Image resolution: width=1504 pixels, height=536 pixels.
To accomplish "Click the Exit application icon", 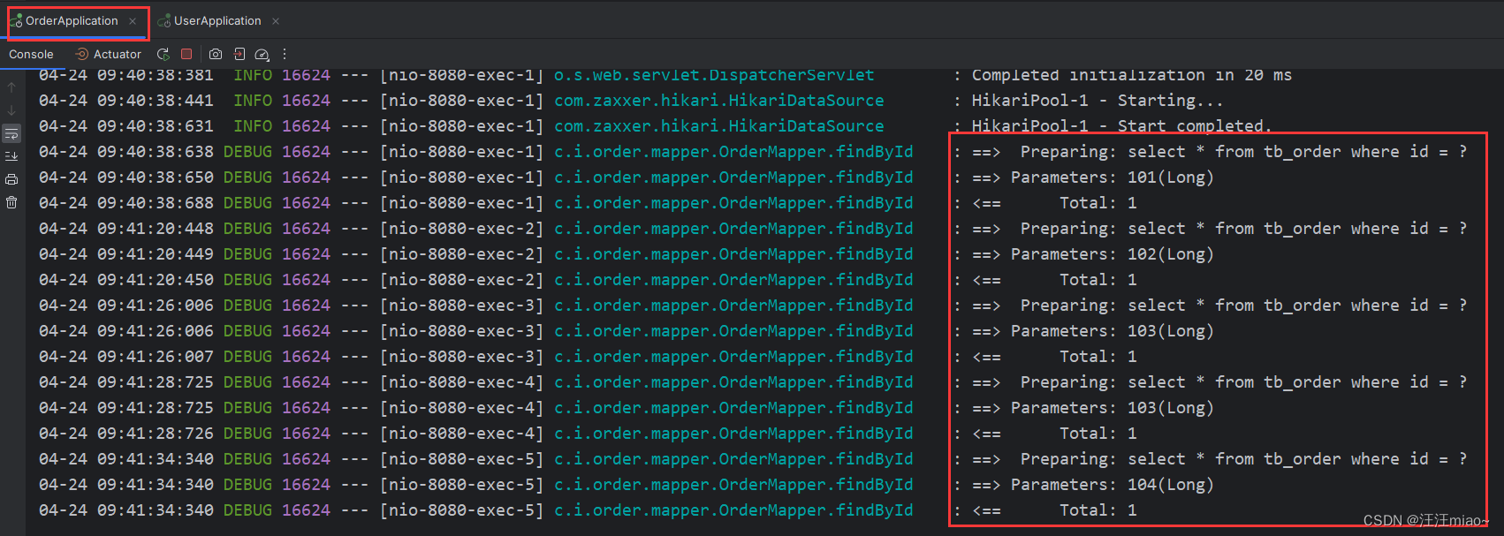I will [x=239, y=54].
